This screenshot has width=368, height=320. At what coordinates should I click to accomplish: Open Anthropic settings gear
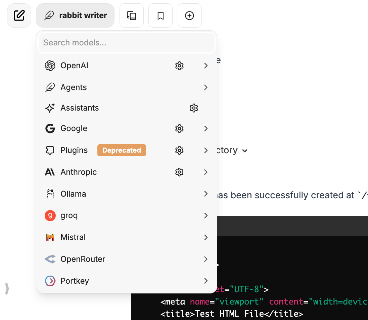click(179, 172)
